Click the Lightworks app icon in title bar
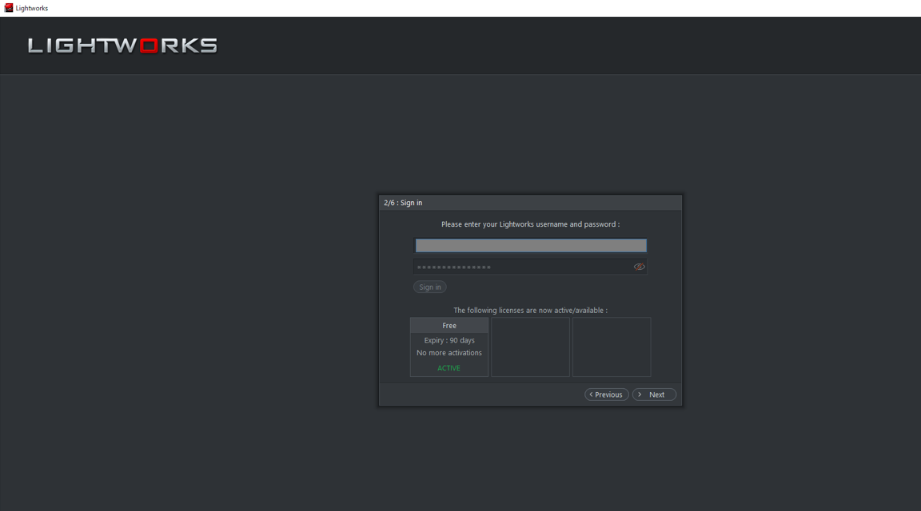 click(x=8, y=8)
